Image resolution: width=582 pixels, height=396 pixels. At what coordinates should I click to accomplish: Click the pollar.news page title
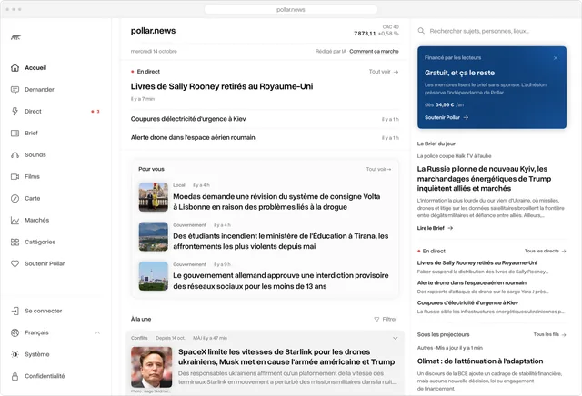tap(153, 31)
